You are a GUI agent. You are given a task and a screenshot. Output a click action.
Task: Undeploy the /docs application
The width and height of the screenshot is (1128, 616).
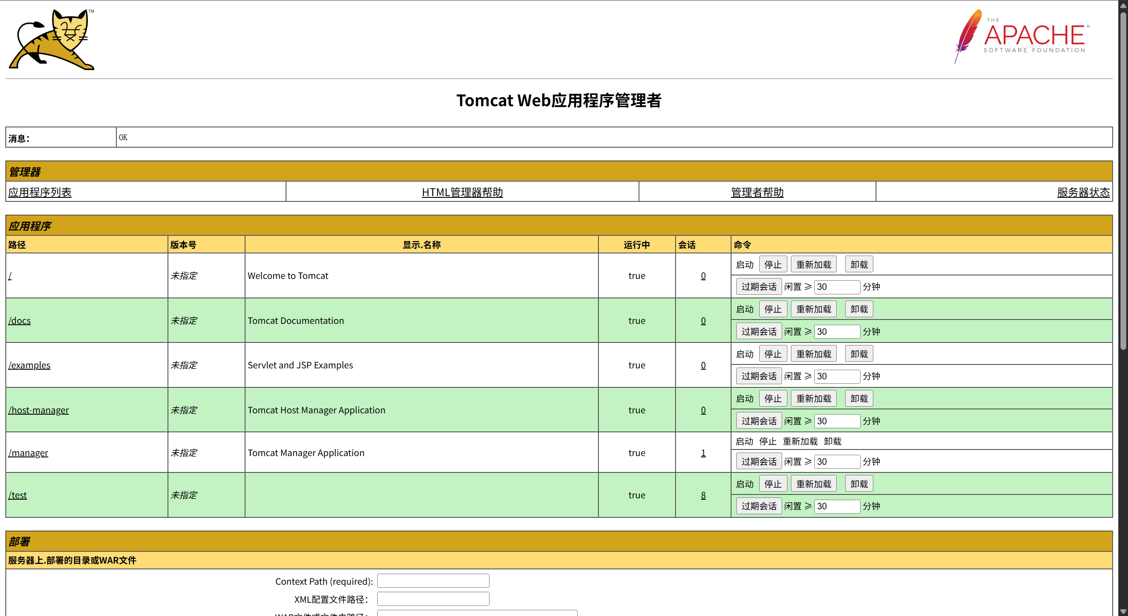859,309
